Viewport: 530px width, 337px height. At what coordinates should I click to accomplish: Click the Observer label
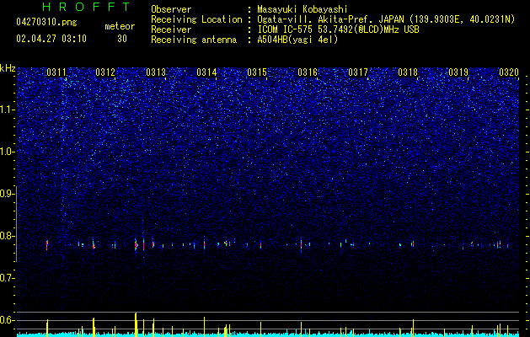tap(171, 9)
